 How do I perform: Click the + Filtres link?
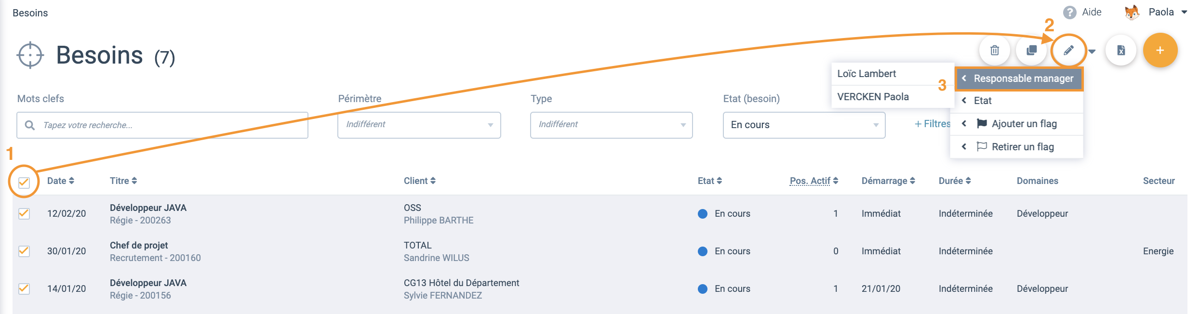(x=932, y=124)
